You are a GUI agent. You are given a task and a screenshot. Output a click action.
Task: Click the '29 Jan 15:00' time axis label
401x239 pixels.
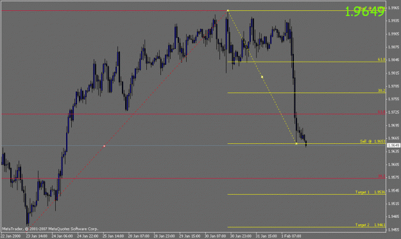click(x=190, y=236)
